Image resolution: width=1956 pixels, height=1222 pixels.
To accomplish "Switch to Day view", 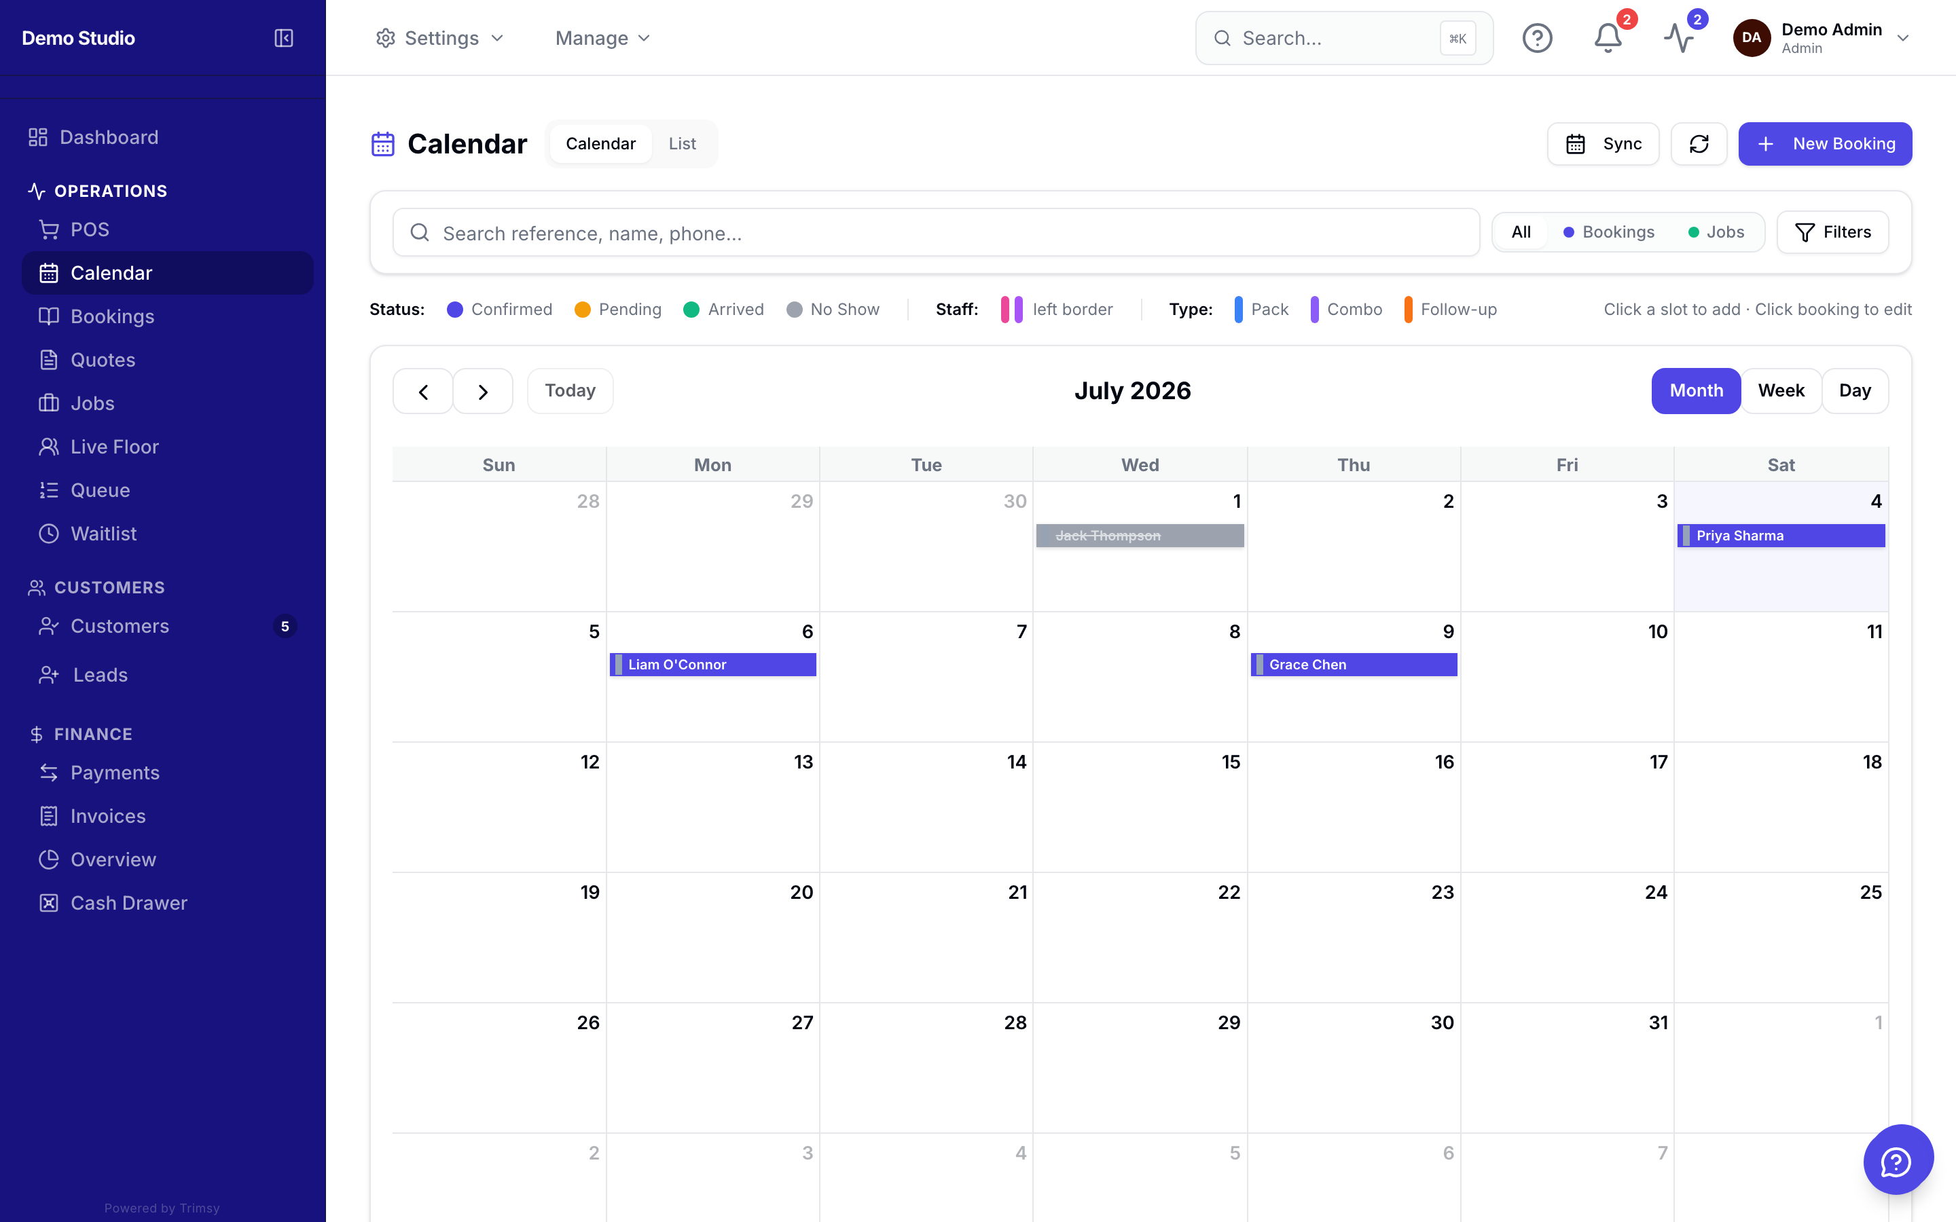I will point(1854,391).
